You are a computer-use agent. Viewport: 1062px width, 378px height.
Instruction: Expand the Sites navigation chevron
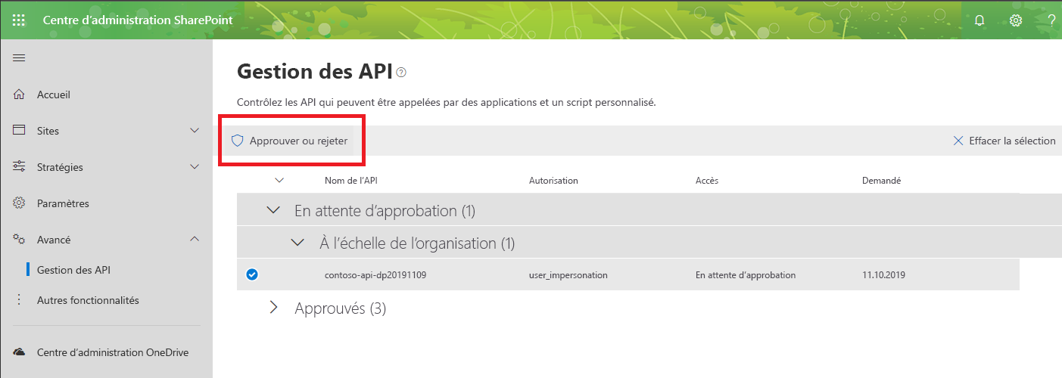(x=195, y=131)
